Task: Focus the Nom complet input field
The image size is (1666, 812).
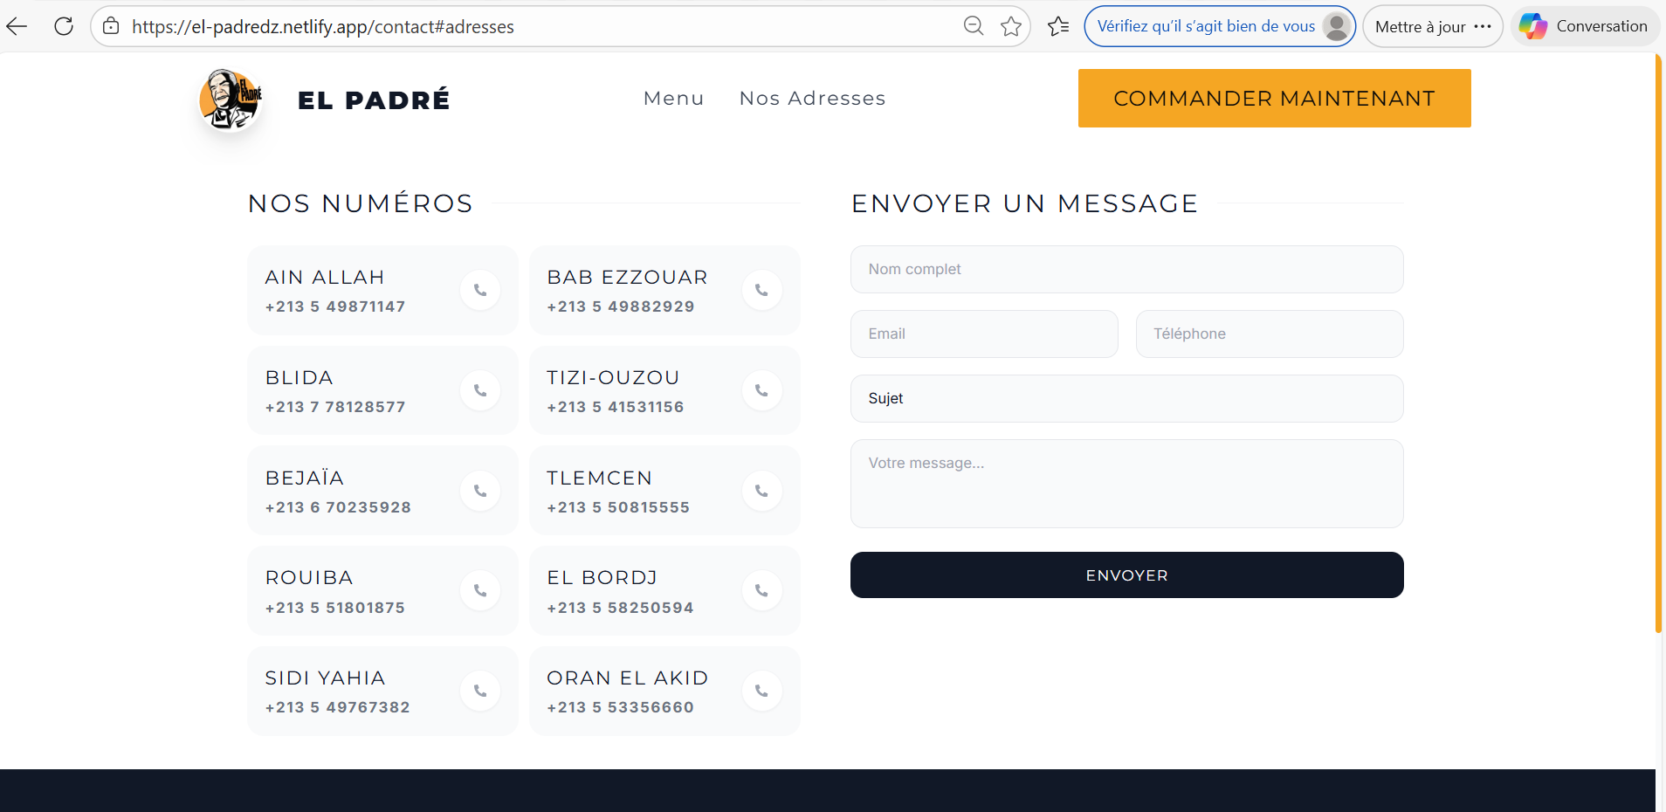Action: [1126, 270]
